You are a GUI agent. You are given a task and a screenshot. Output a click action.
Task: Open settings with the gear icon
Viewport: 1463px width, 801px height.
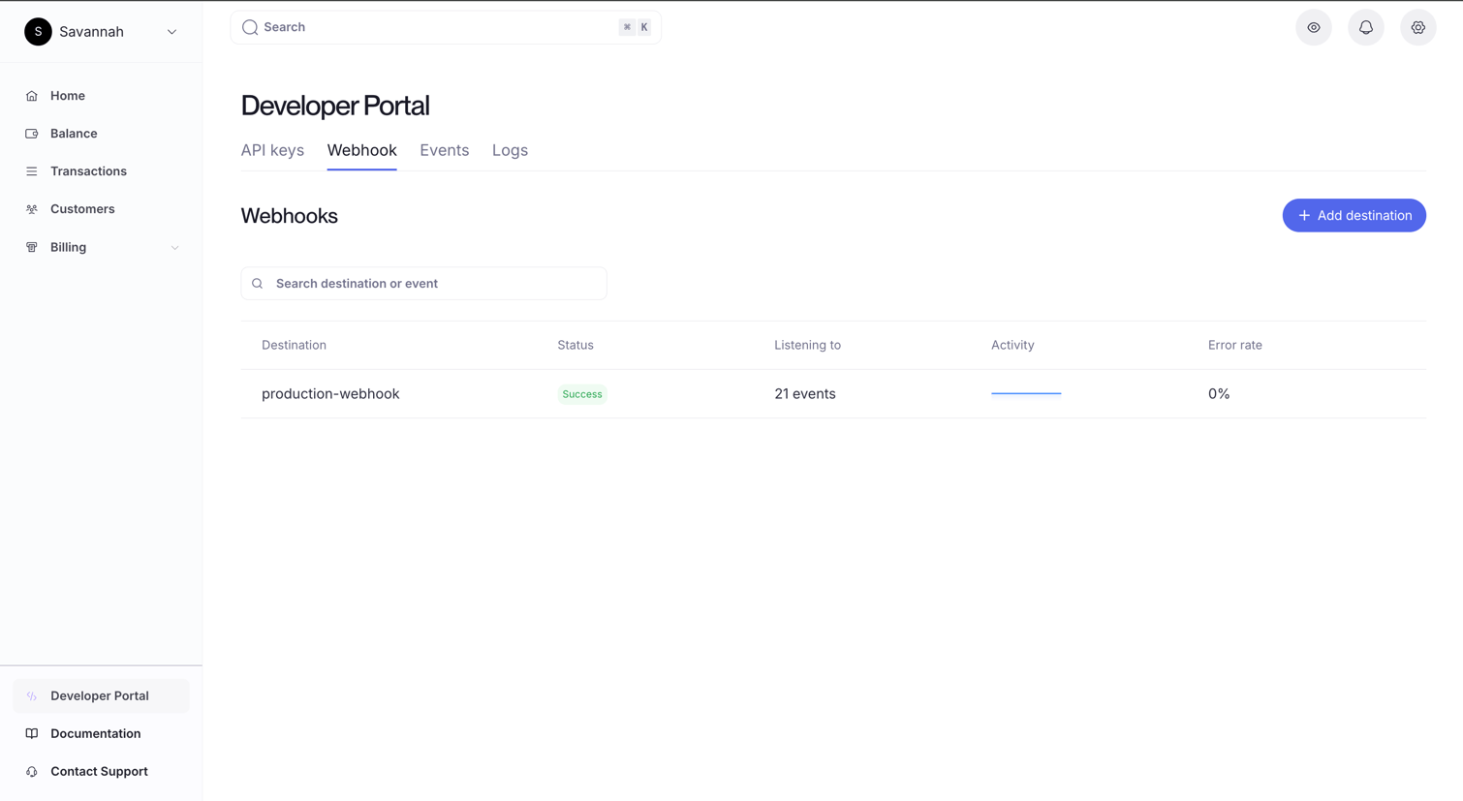[1418, 27]
